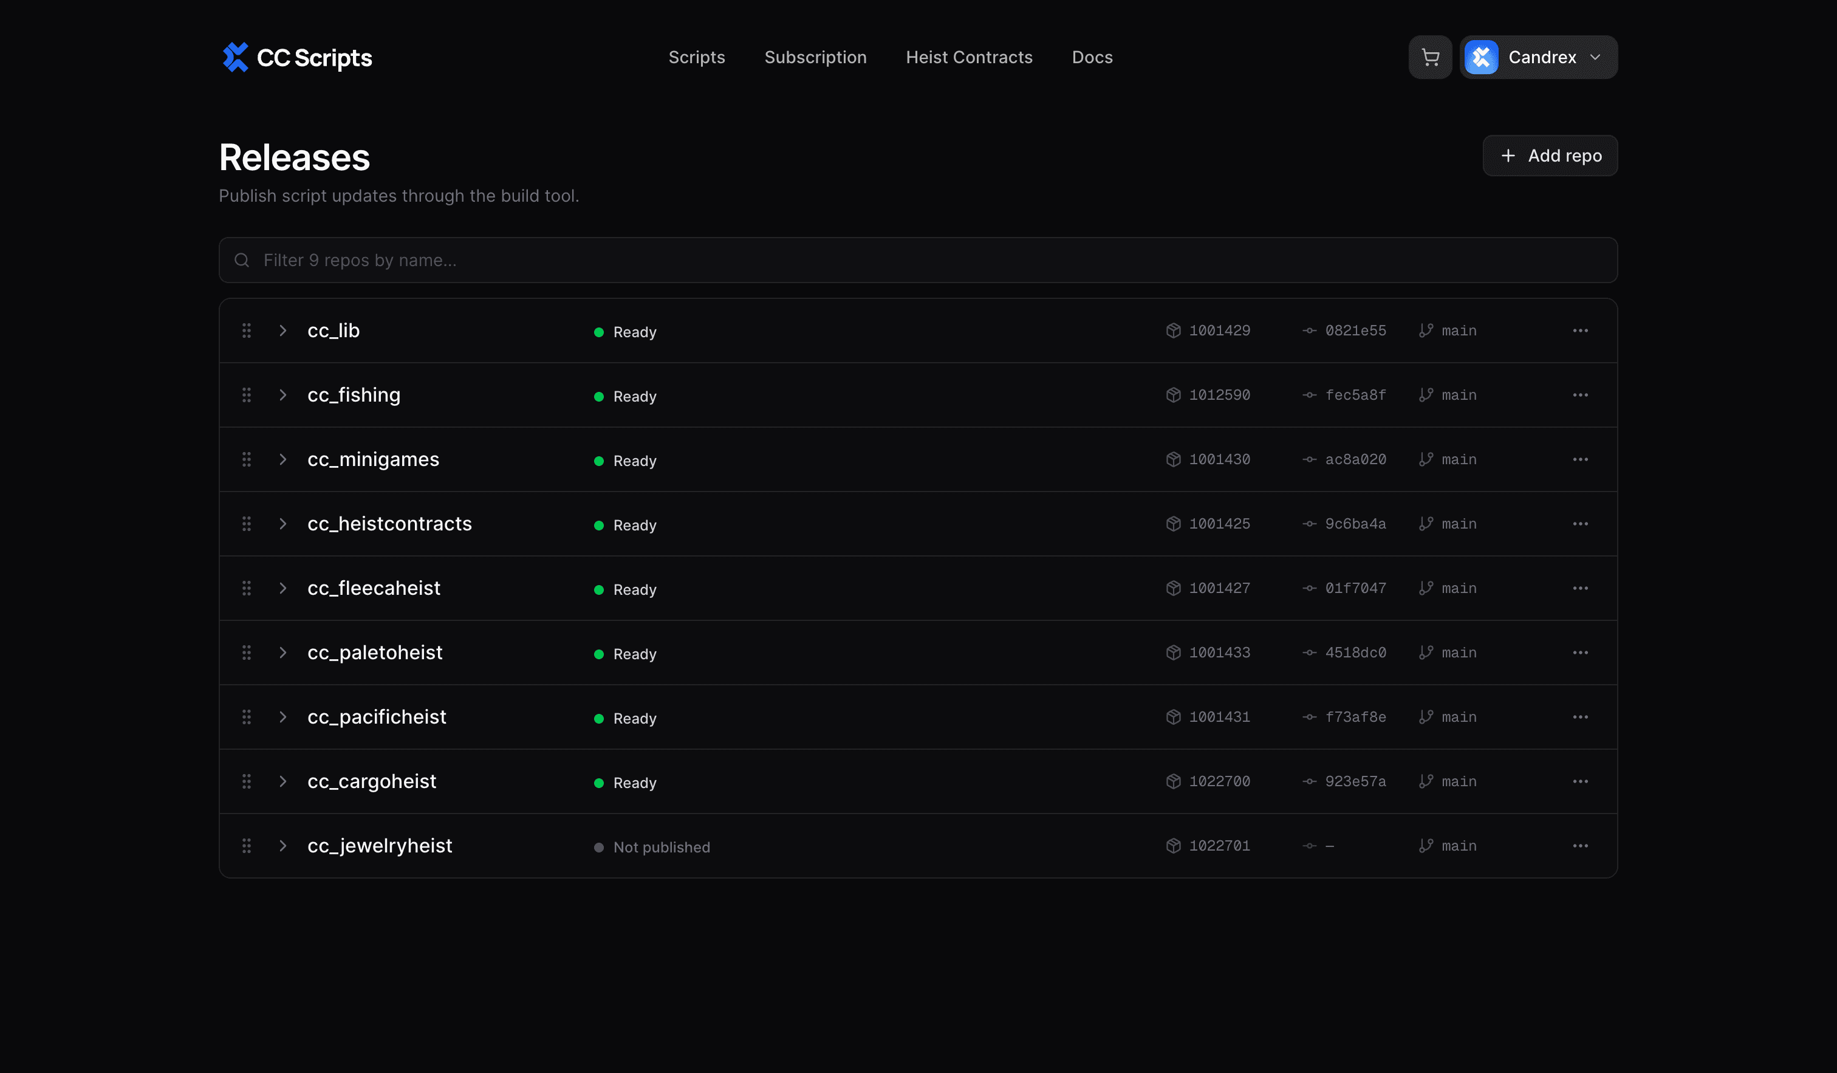This screenshot has height=1073, width=1837.
Task: Expand the cc_fishing row
Action: (283, 394)
